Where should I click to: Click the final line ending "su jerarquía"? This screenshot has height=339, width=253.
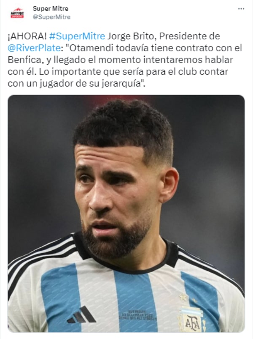[x=77, y=83]
